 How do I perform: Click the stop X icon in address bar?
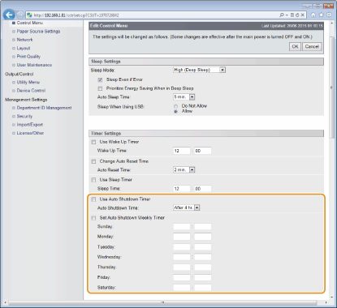point(303,15)
